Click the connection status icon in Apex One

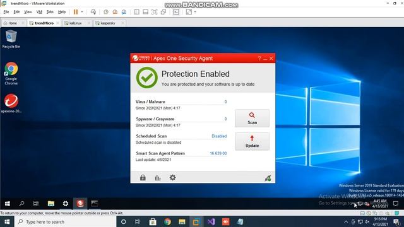(268, 178)
